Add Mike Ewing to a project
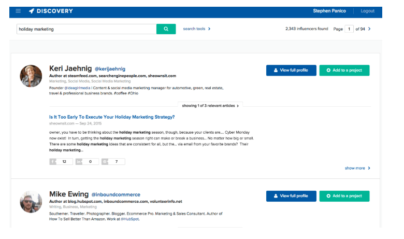This screenshot has width=404, height=239. tap(344, 196)
